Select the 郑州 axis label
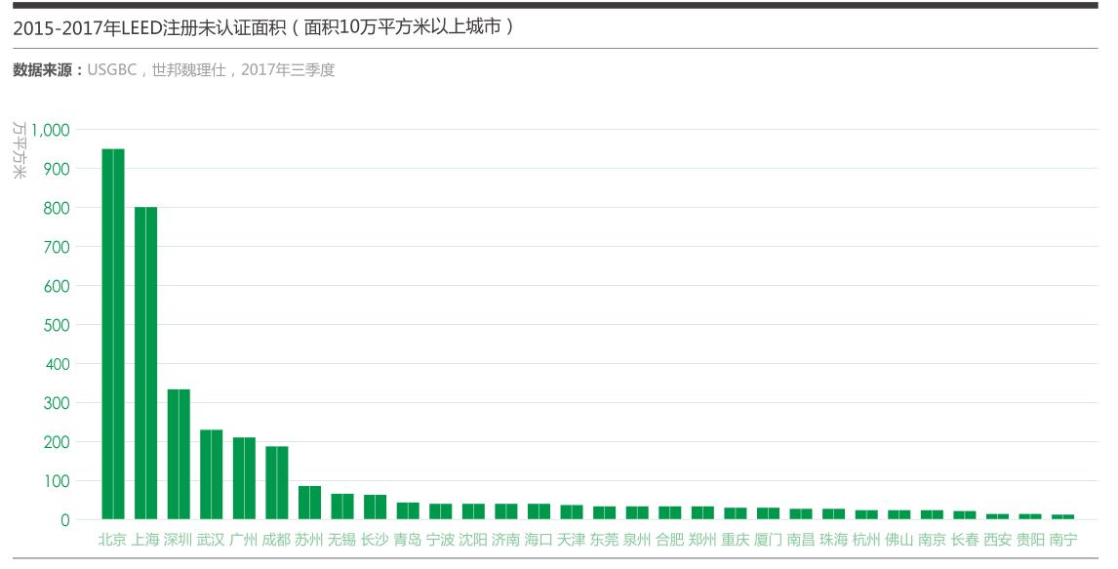 click(703, 540)
